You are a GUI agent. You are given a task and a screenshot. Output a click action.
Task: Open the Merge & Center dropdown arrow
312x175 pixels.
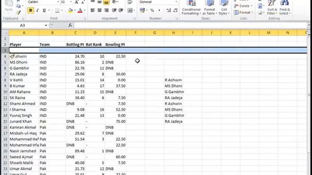tap(134, 10)
